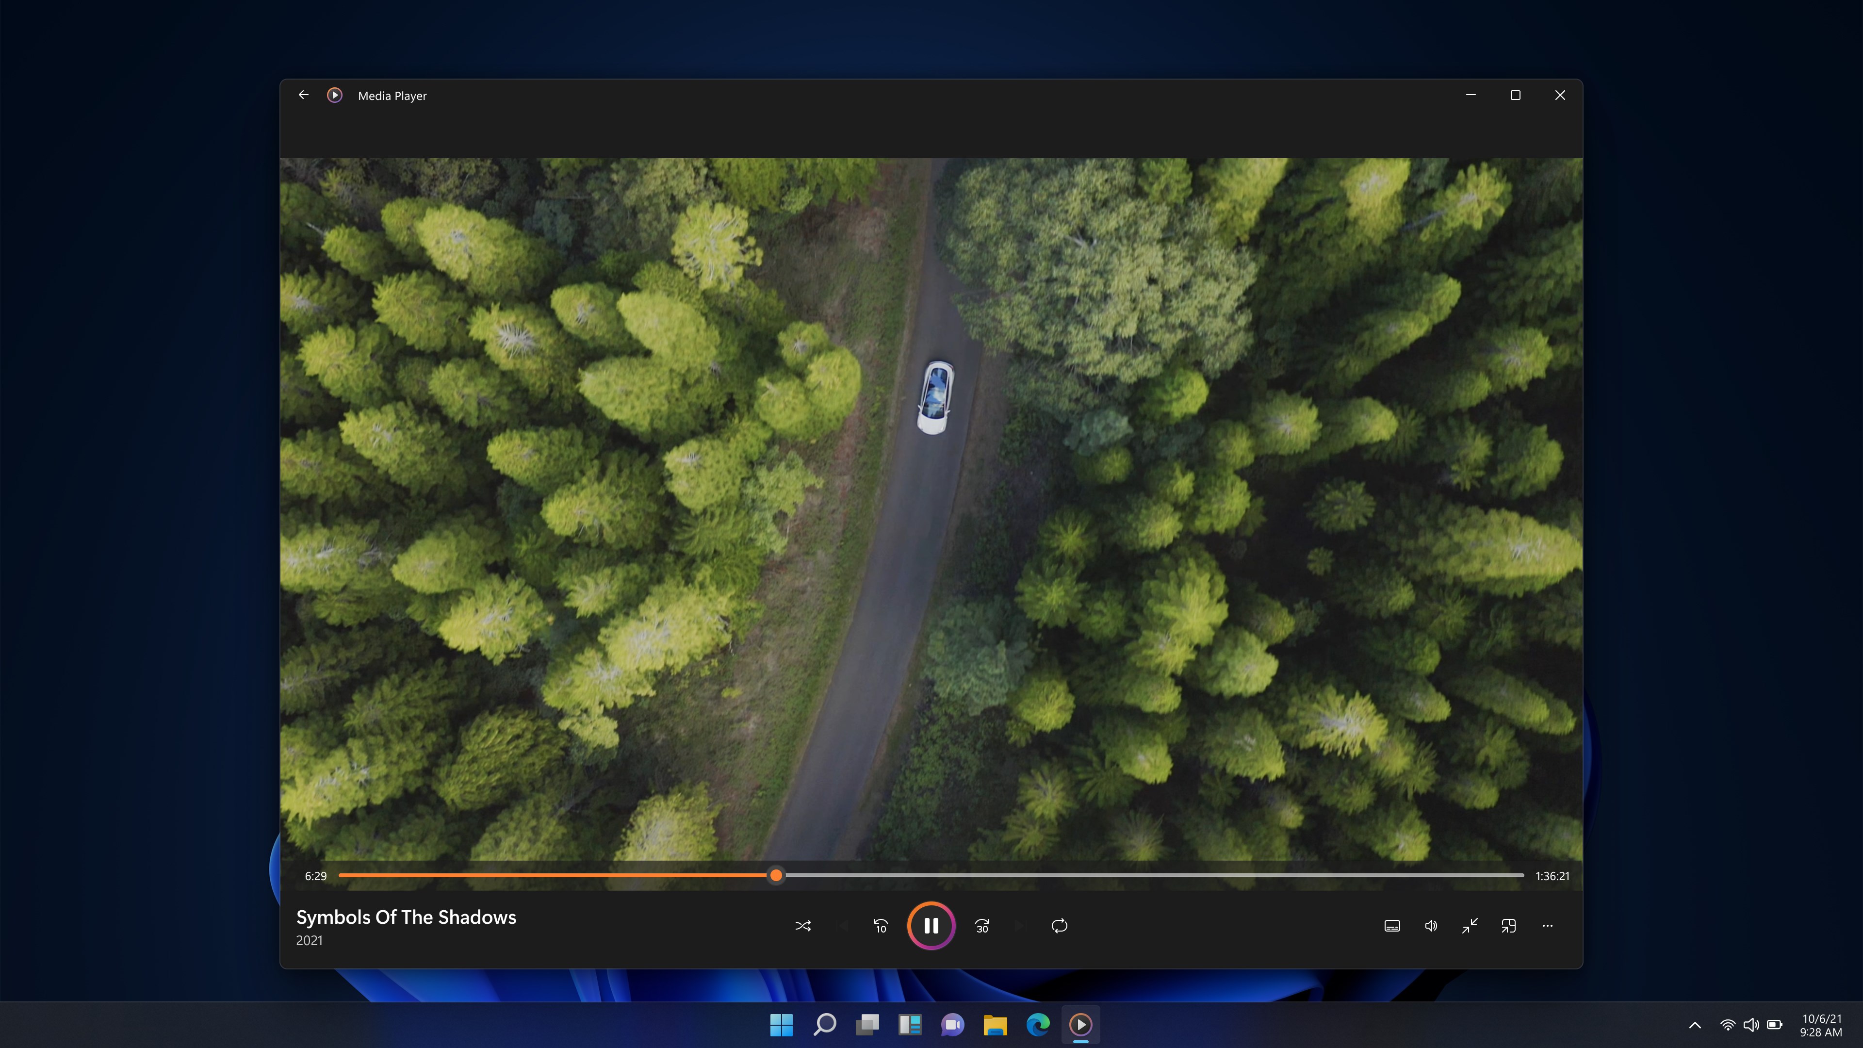Skip to the next item

(x=1020, y=926)
